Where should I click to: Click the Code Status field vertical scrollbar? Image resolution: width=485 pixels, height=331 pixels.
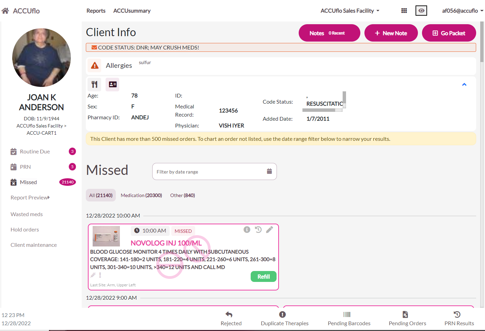[344, 97]
